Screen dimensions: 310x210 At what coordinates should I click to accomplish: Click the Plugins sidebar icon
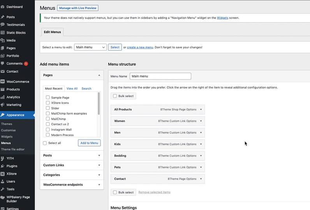coord(3,166)
